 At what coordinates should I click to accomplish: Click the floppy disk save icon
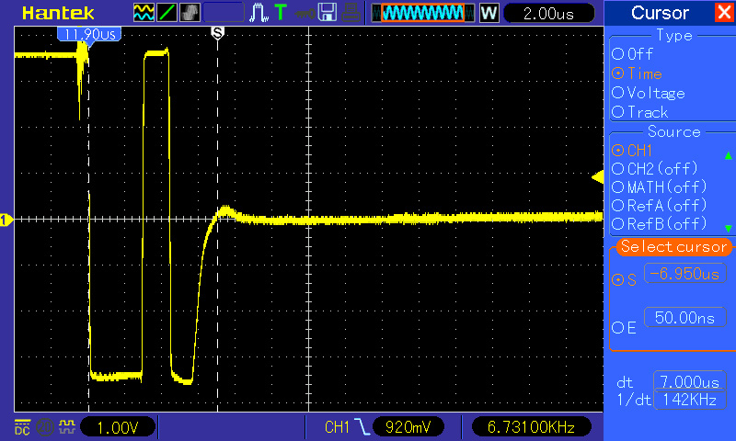(327, 13)
